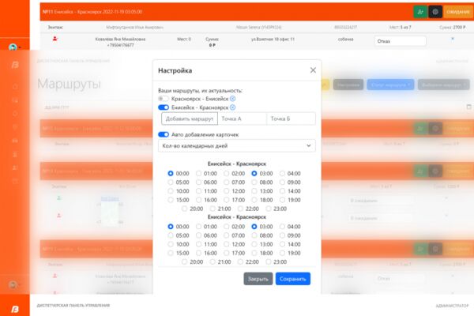Viewport: 474px width, 316px height.
Task: Click the B logo at sidebar bottom
Action: tap(14, 309)
